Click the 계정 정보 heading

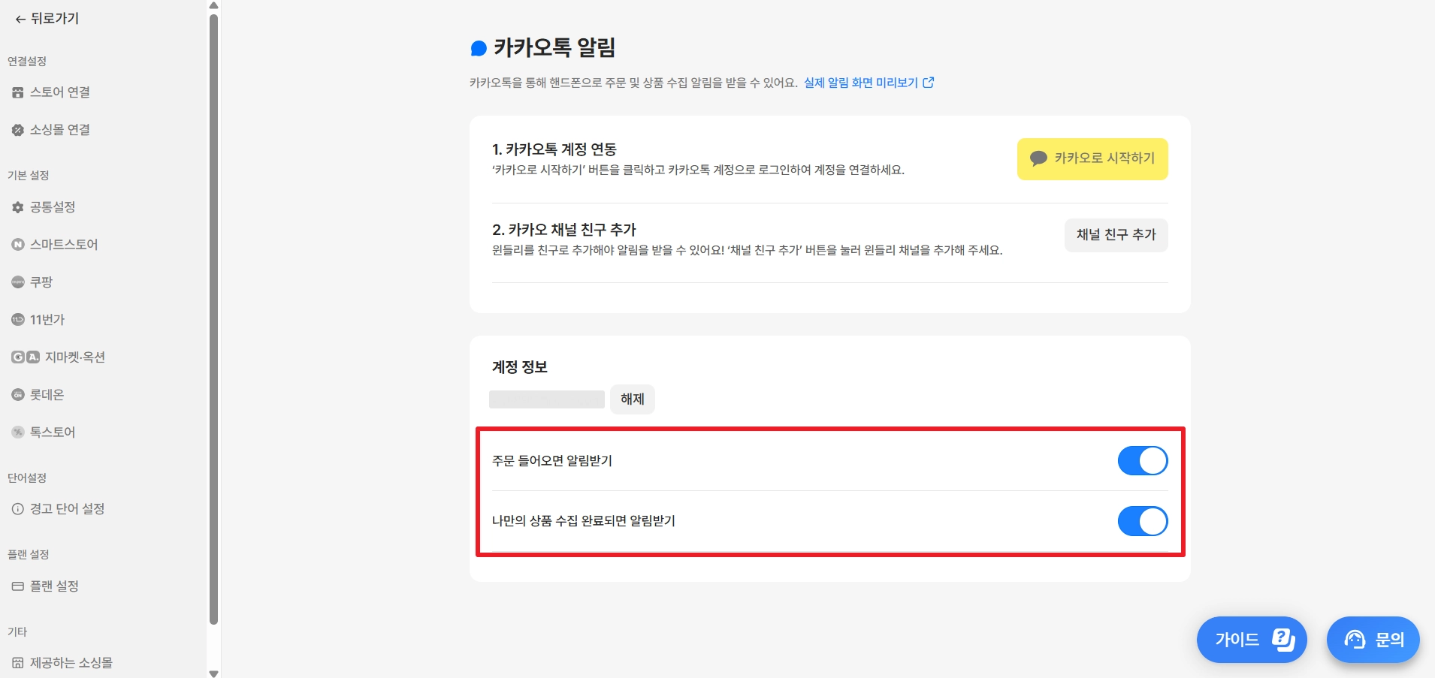520,367
